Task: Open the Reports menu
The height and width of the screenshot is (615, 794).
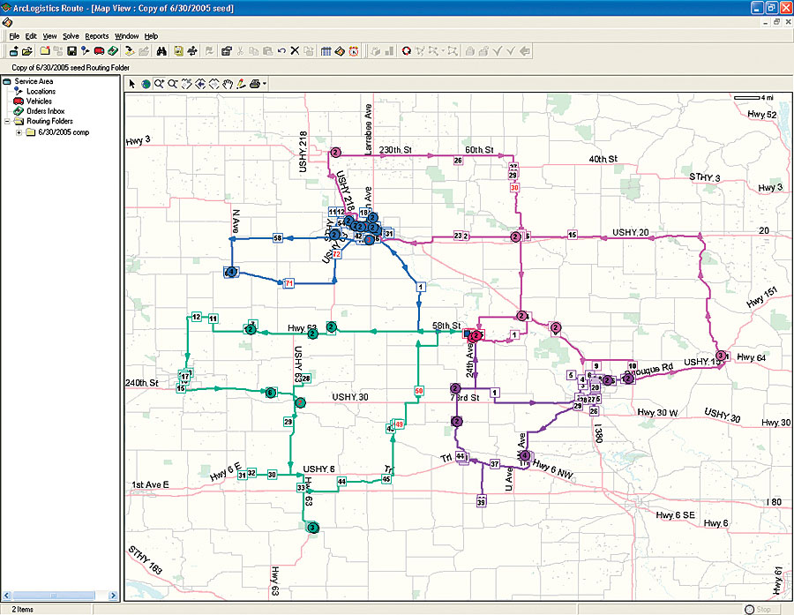Action: [97, 36]
